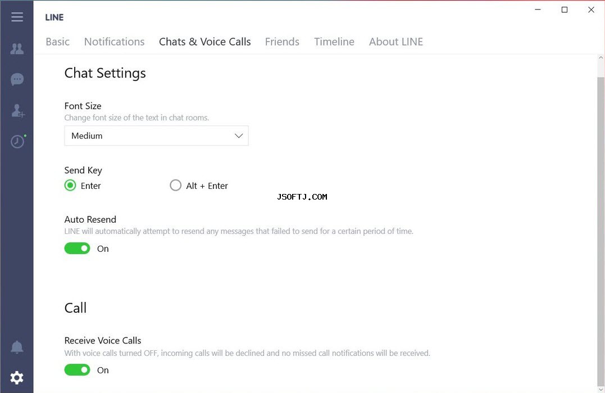Expand the Font Size Medium dropdown
The width and height of the screenshot is (605, 393).
tap(156, 136)
